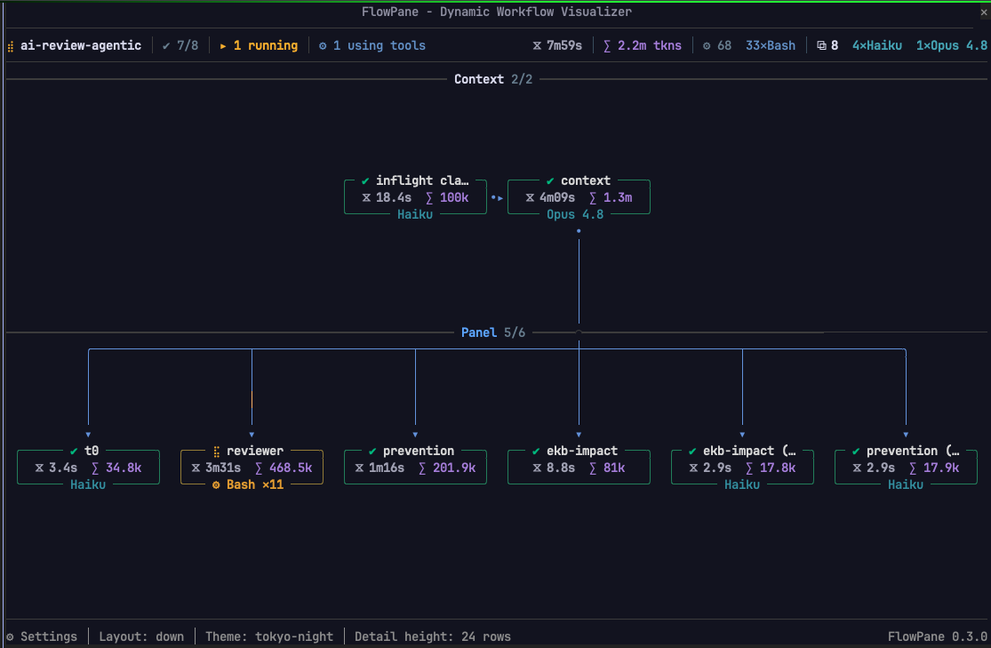
Task: Click the gear icon beside Bash ×11
Action: coord(215,485)
